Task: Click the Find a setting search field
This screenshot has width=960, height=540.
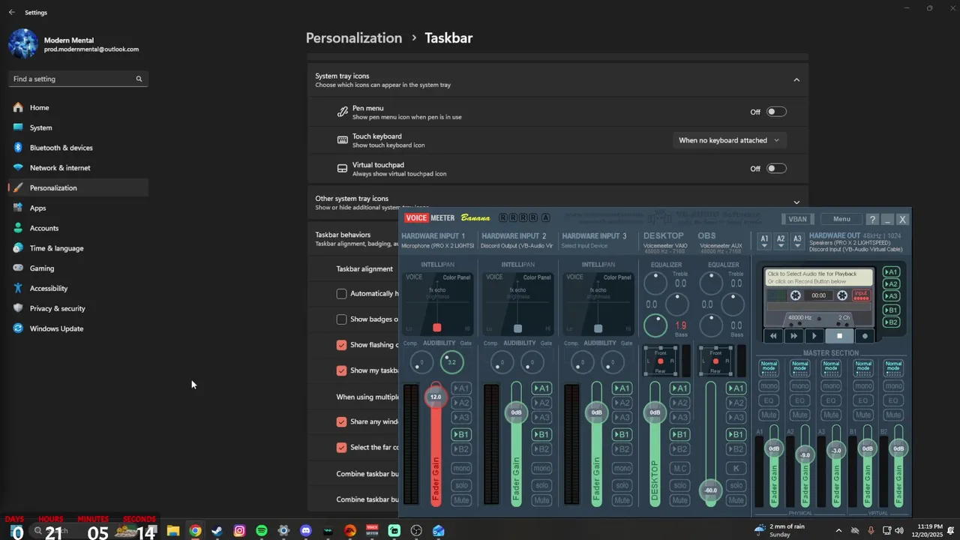Action: pos(78,79)
